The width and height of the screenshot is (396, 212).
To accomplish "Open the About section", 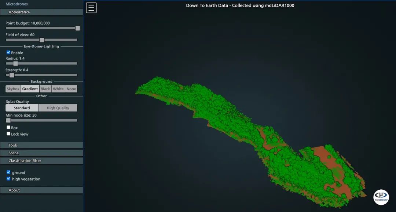I will (41, 190).
